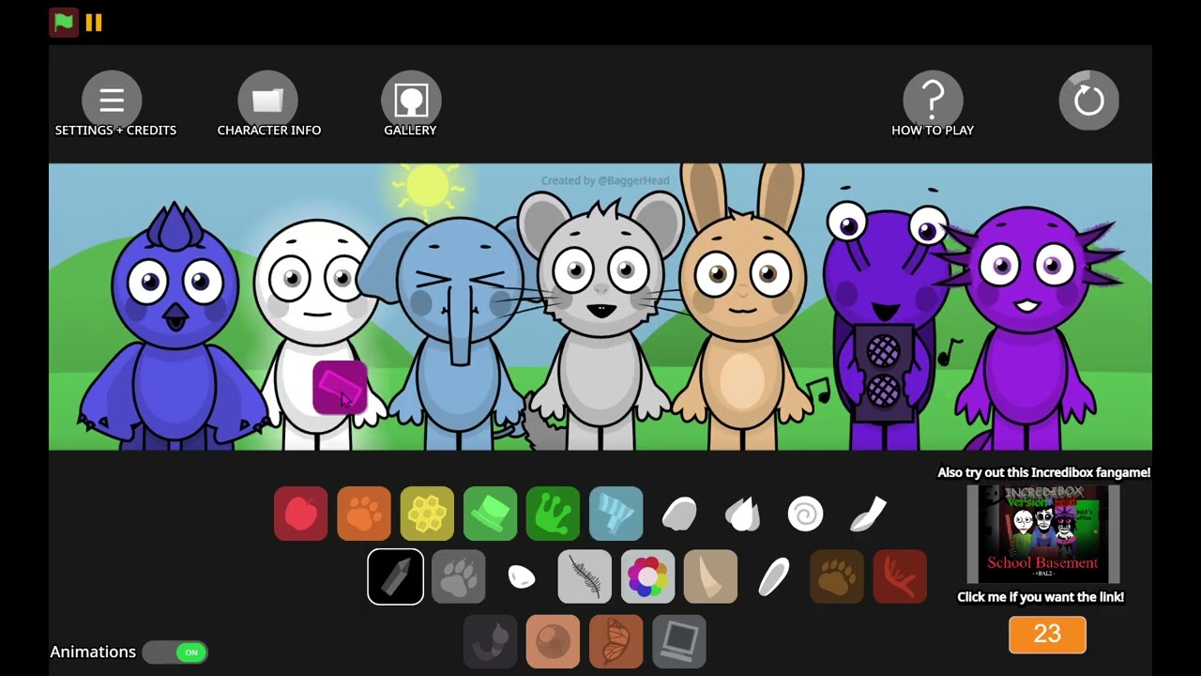Select the grey clawed paw icon
Image resolution: width=1201 pixels, height=676 pixels.
coord(458,576)
